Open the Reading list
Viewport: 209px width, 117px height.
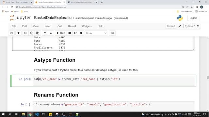click(201, 11)
